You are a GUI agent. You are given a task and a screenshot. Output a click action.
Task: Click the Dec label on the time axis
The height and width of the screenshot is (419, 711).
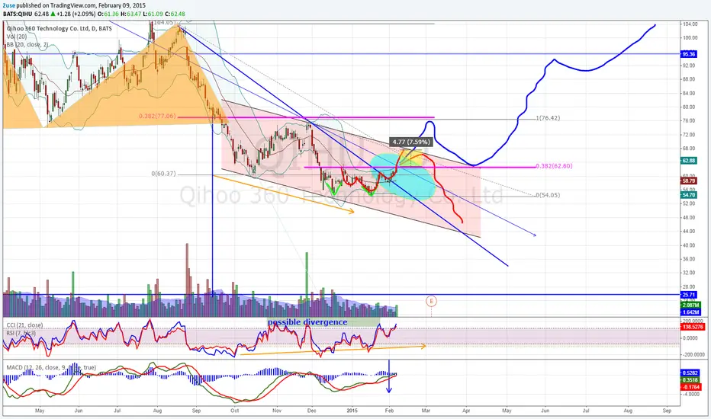tap(311, 411)
